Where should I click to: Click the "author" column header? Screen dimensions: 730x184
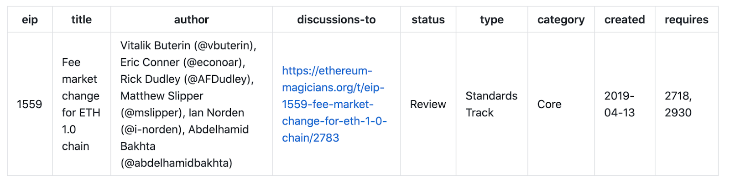(191, 20)
